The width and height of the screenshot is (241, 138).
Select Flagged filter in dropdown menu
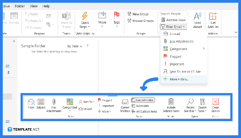[183, 57]
